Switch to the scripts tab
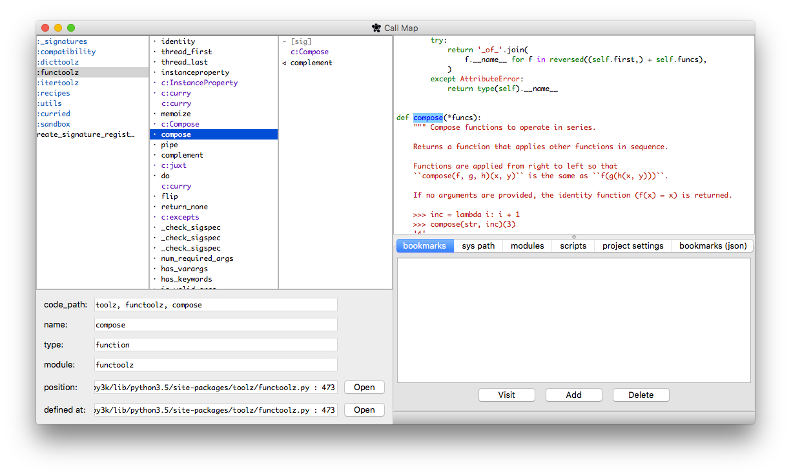The image size is (791, 476). pyautogui.click(x=573, y=245)
